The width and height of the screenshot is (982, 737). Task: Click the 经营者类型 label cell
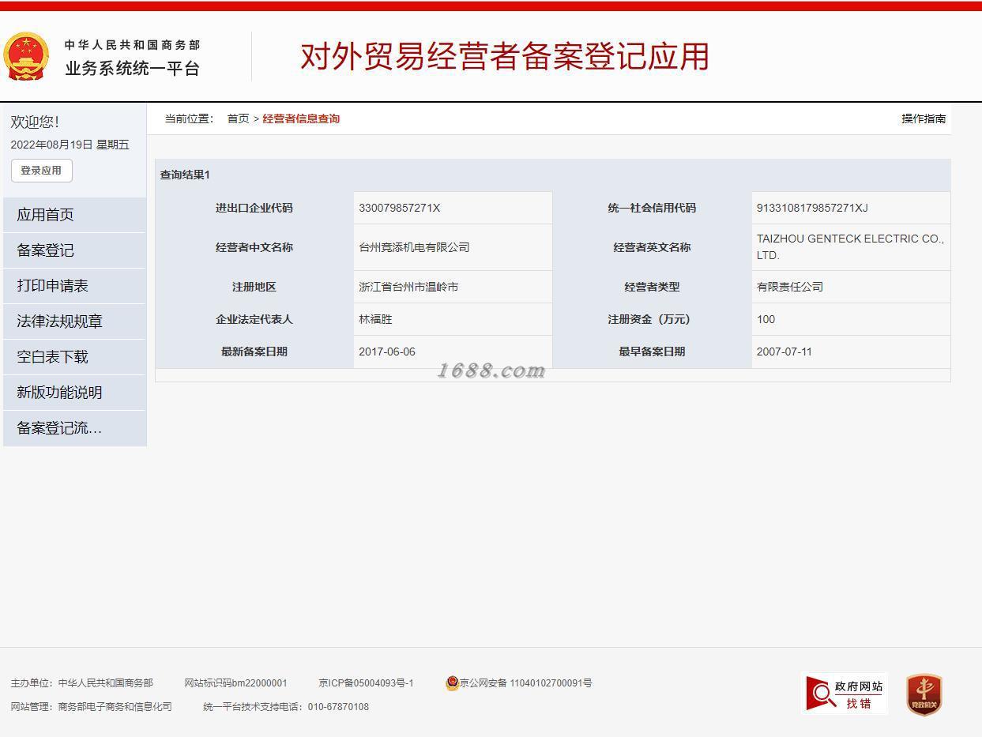652,287
